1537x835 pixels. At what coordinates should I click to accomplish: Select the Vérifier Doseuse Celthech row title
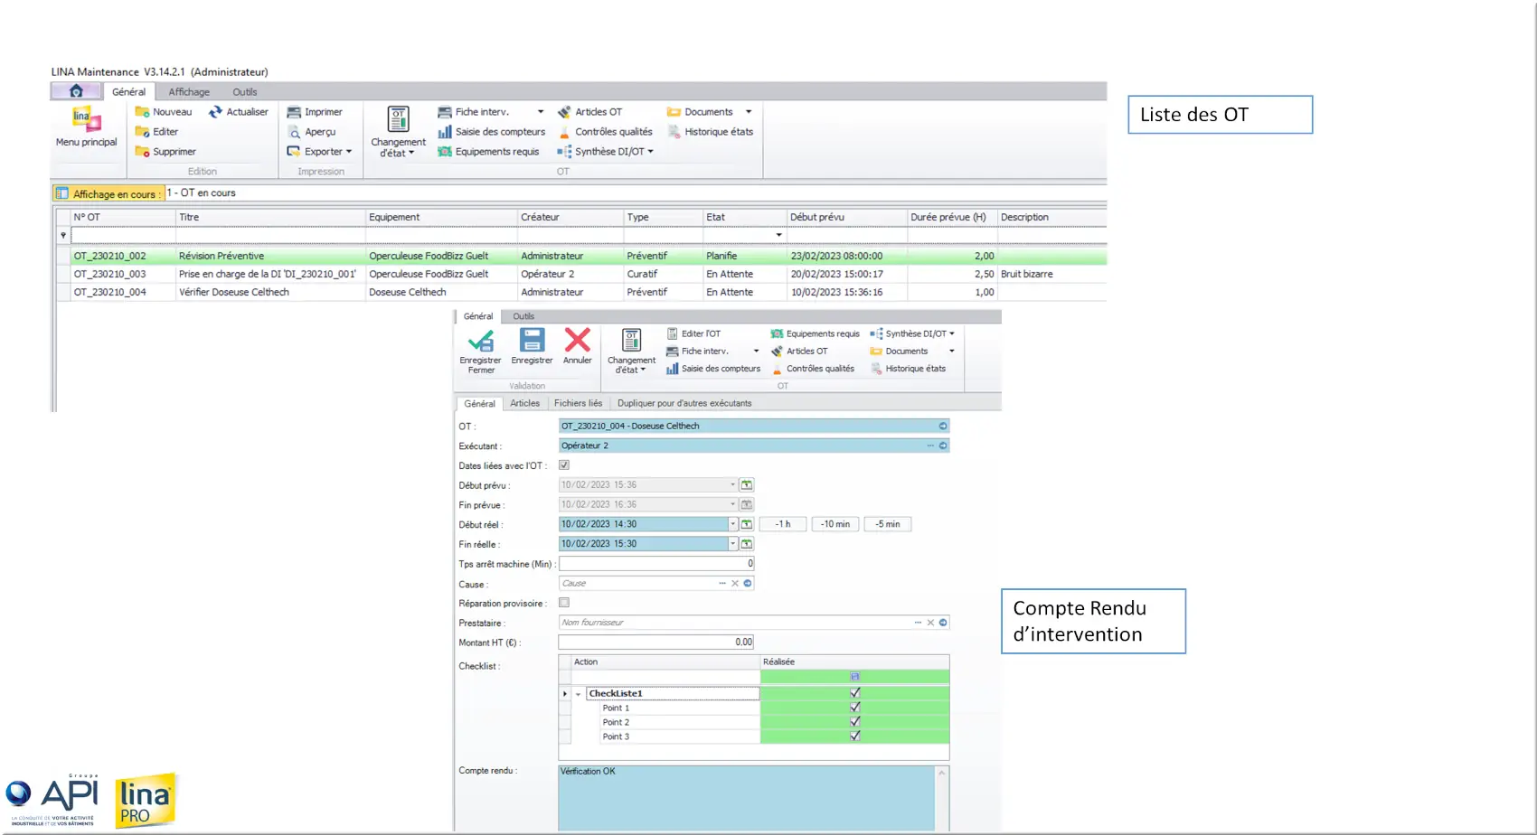[234, 292]
